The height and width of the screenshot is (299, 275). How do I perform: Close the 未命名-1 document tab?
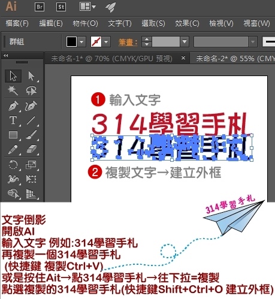click(x=183, y=58)
